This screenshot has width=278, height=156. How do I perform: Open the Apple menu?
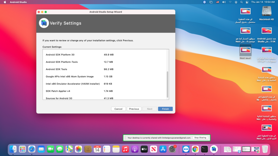click(x=5, y=2)
